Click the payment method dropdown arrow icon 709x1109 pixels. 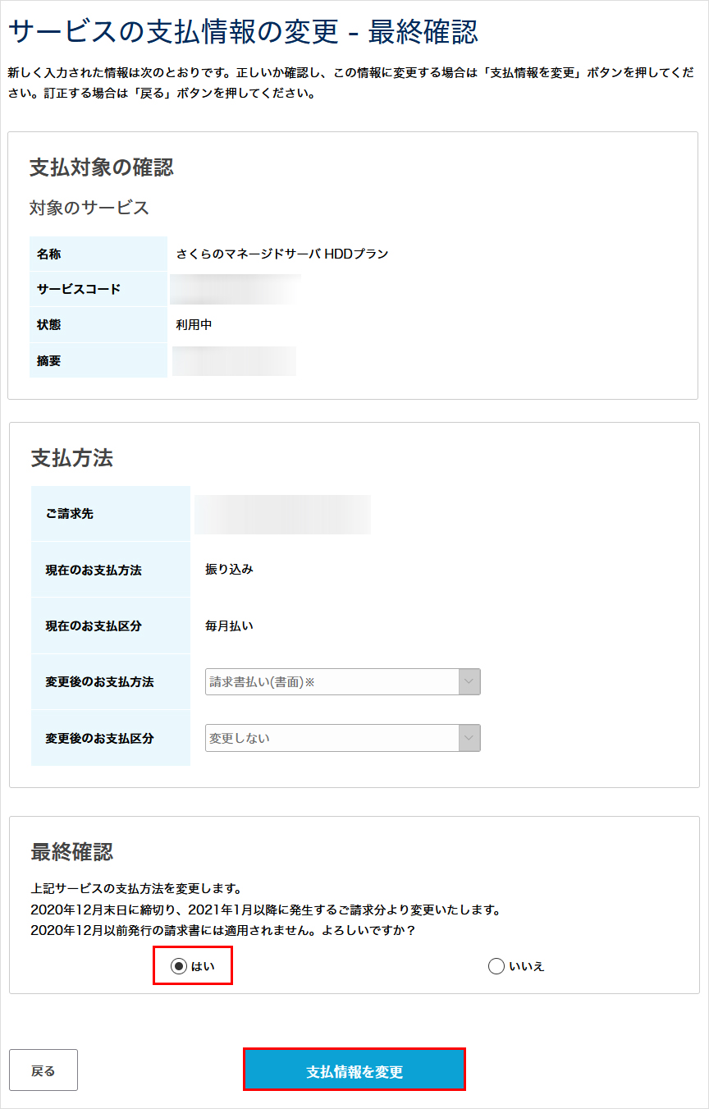(469, 681)
